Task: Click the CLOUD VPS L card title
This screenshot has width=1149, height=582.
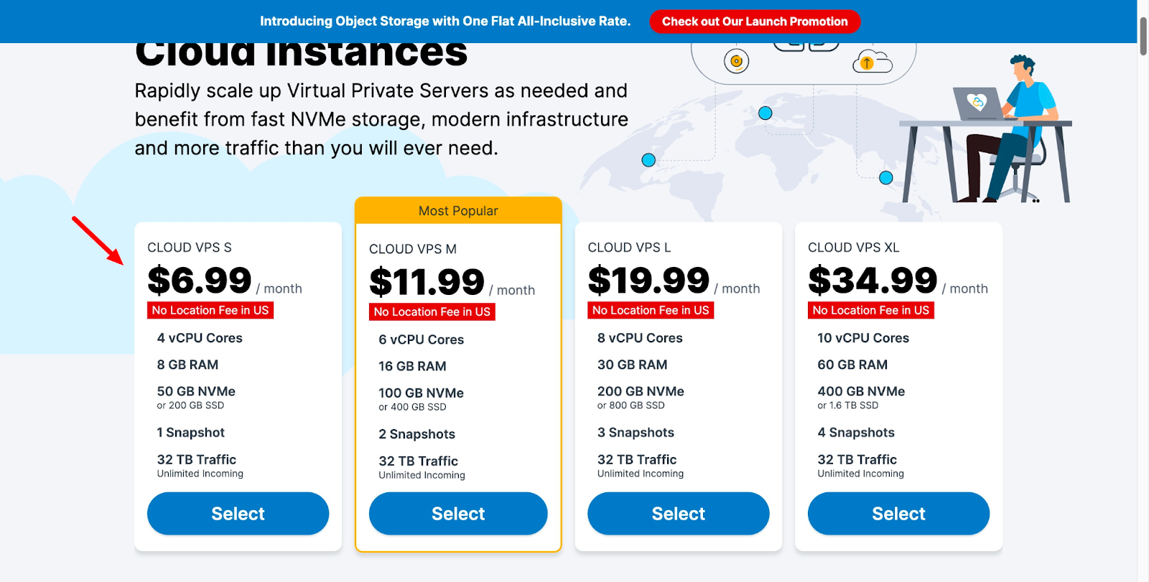Action: 629,248
